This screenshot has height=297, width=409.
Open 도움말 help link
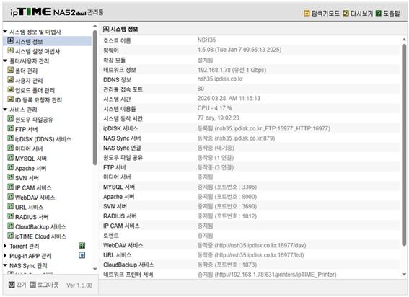[392, 13]
